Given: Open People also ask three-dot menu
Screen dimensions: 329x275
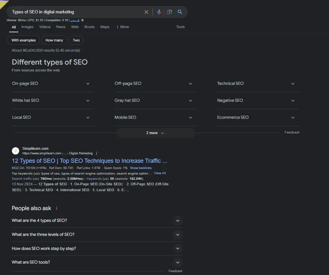Looking at the screenshot, I should point(57,208).
